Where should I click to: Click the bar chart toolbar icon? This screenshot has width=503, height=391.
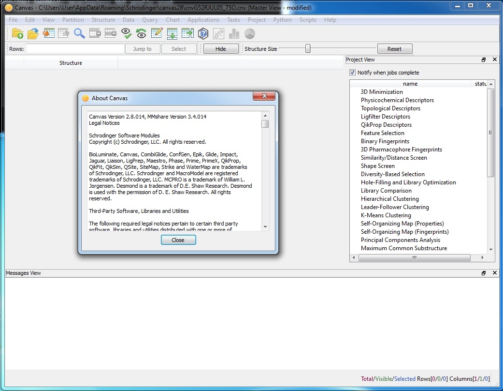point(234,33)
